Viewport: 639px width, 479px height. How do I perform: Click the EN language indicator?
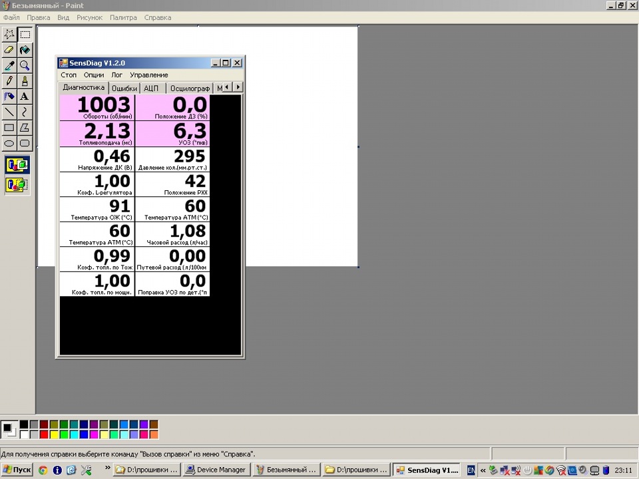[x=471, y=470]
